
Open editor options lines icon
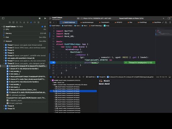click(166, 22)
